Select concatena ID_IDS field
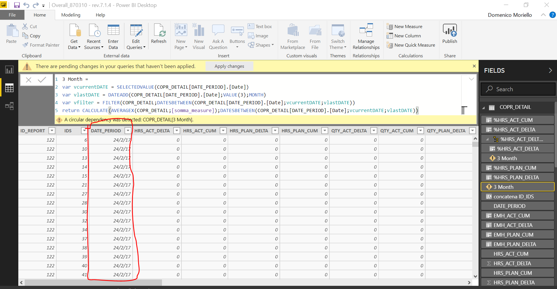Viewport: 557px width, 289px height. [x=518, y=196]
